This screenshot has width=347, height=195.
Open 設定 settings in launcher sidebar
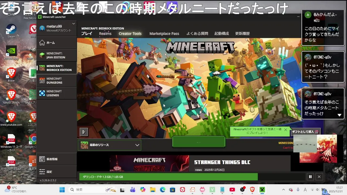[x=56, y=172]
